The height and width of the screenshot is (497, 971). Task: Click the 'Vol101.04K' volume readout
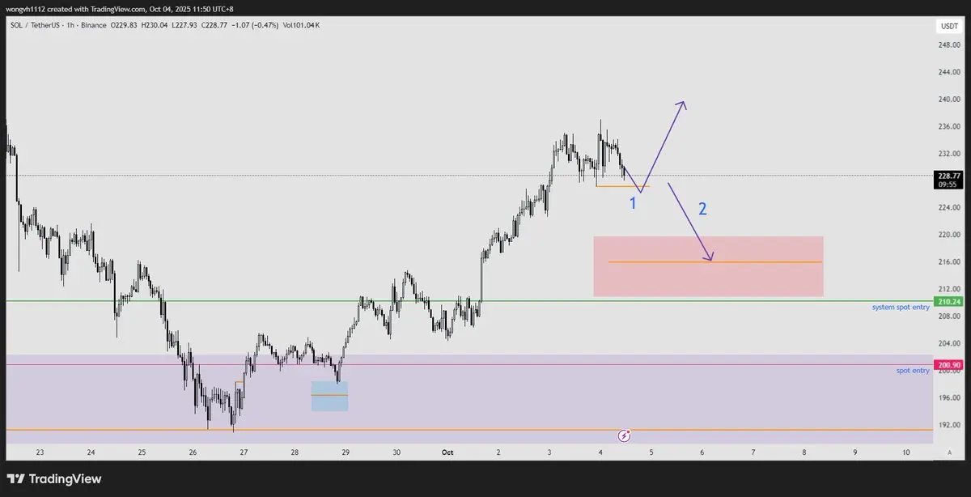(x=300, y=25)
